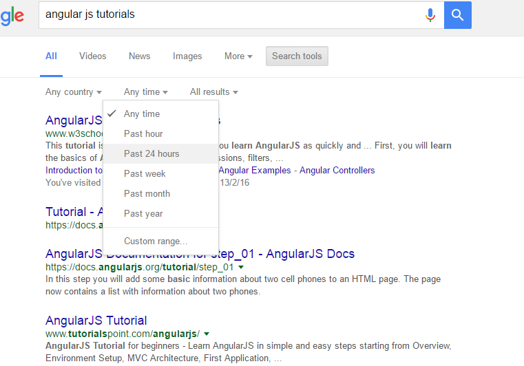
Task: Select the checked Any time option
Action: coord(160,114)
